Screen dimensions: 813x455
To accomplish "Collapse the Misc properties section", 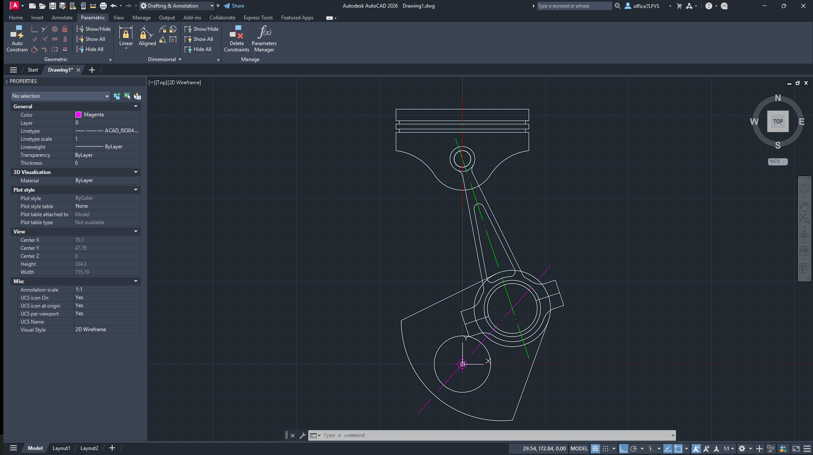I will point(136,281).
